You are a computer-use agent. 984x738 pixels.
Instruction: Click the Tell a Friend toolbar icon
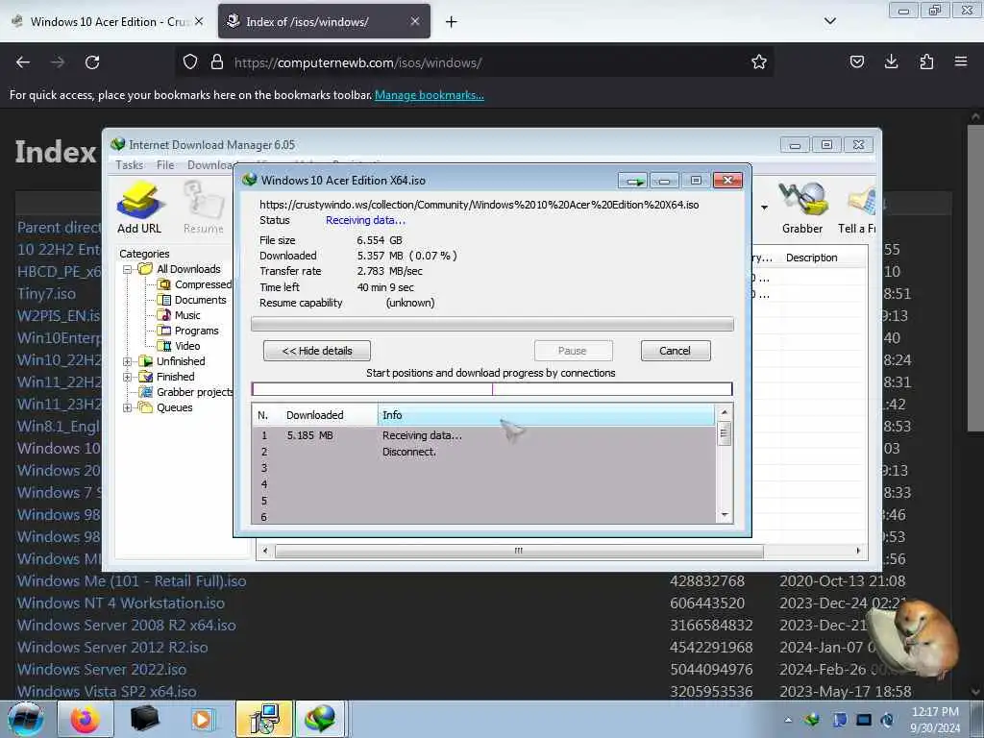(857, 208)
